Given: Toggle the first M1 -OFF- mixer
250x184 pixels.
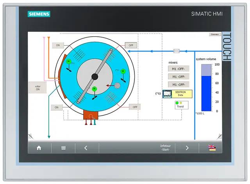Looking at the screenshot, I should click(179, 69).
